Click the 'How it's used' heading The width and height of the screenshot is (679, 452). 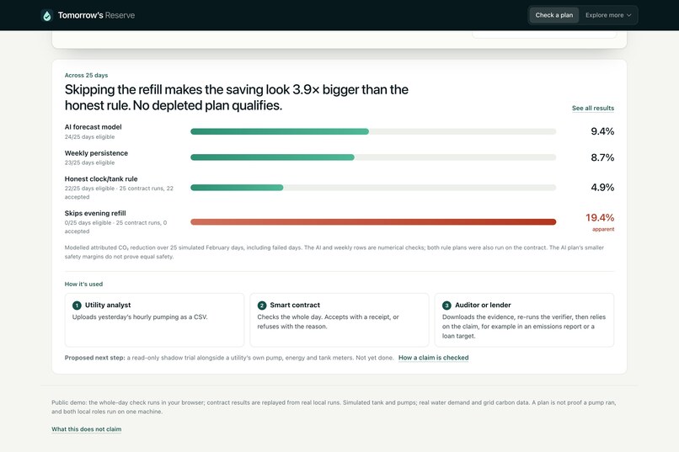83,284
